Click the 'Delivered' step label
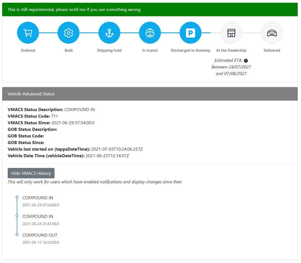 (272, 50)
